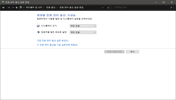Navigate to 전원 옵션 breadcrumb
This screenshot has height=100, width=176.
51,8
